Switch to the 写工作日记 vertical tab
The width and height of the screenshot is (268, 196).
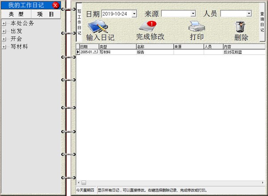[79, 21]
